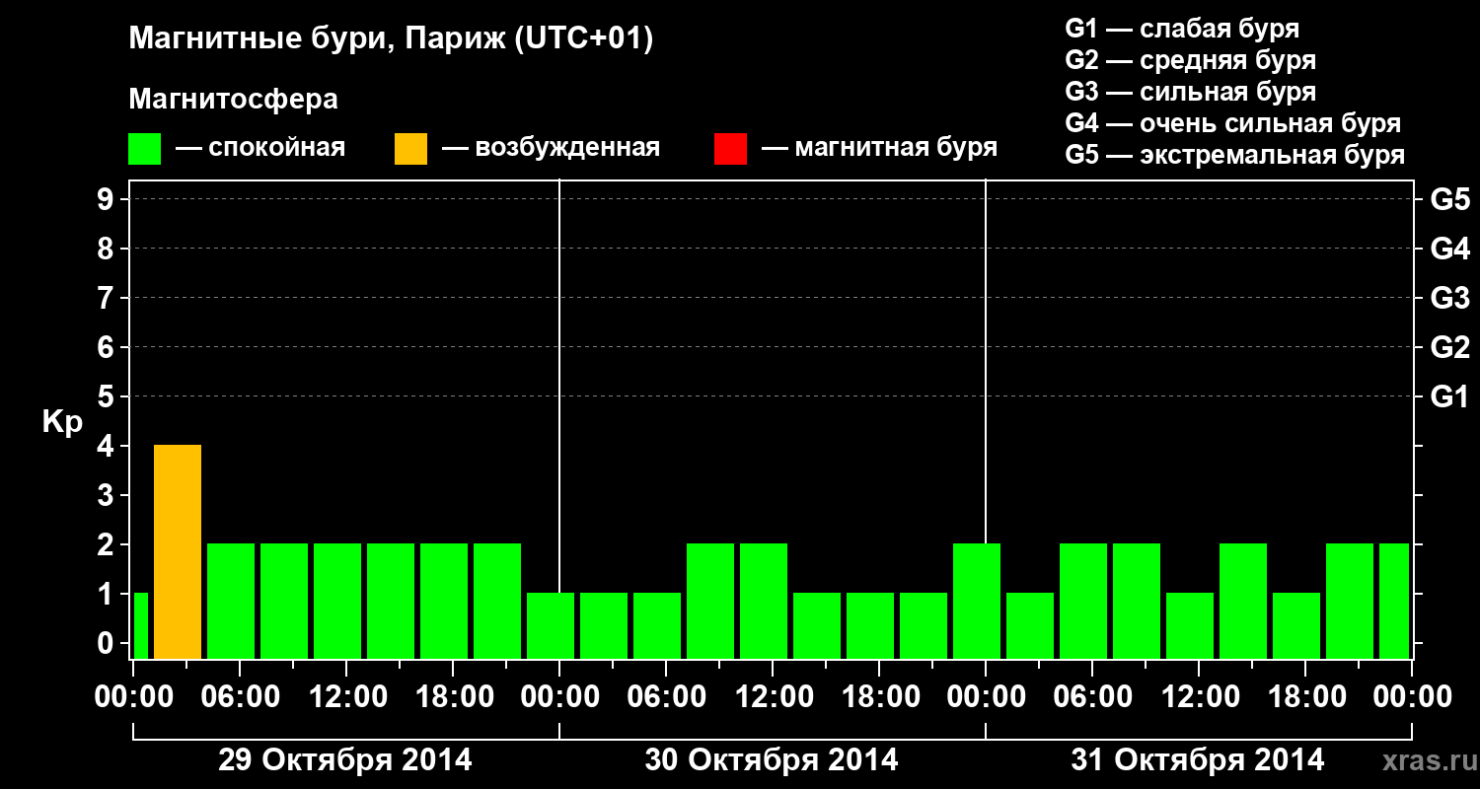
Task: Click the G5 label on the right axis
Action: click(x=1449, y=199)
